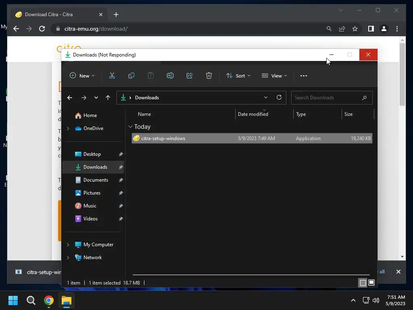Open Desktop quick access folder
Image resolution: width=413 pixels, height=310 pixels.
(x=93, y=154)
